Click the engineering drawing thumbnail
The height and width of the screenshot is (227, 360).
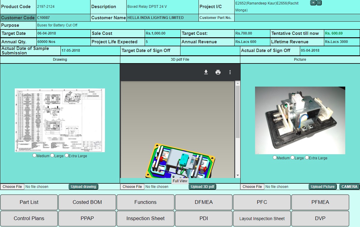(60, 120)
